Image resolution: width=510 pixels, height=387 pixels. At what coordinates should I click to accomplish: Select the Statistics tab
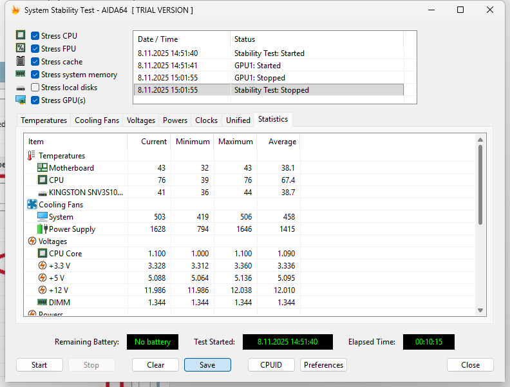(273, 119)
